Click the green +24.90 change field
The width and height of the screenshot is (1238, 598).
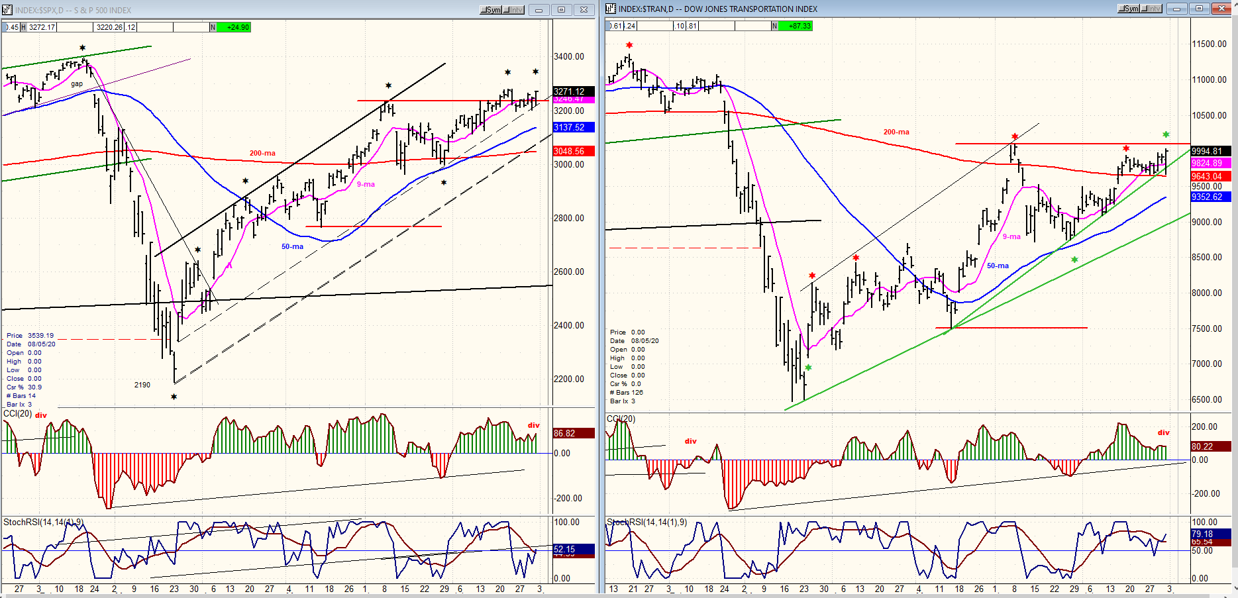coord(237,27)
